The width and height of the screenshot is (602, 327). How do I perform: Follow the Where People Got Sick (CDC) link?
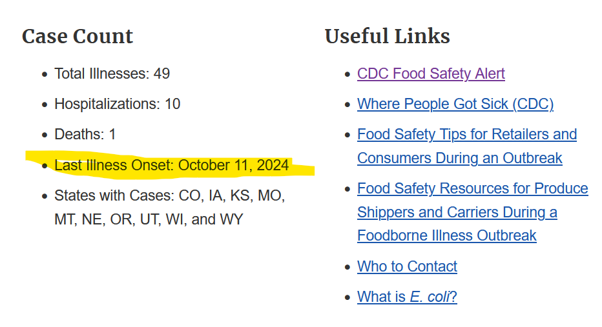point(455,104)
